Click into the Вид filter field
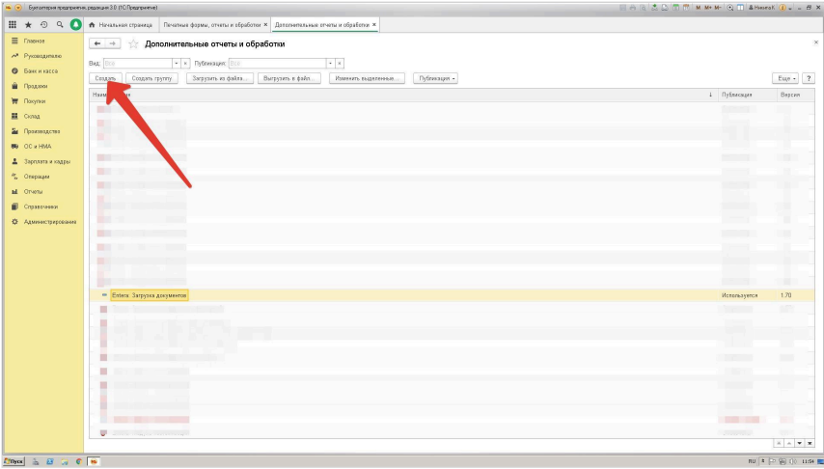Screen dimensions: 824x469 click(x=138, y=63)
